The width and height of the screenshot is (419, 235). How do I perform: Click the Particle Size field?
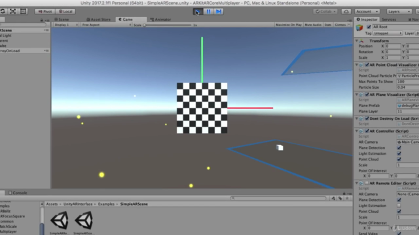click(408, 87)
